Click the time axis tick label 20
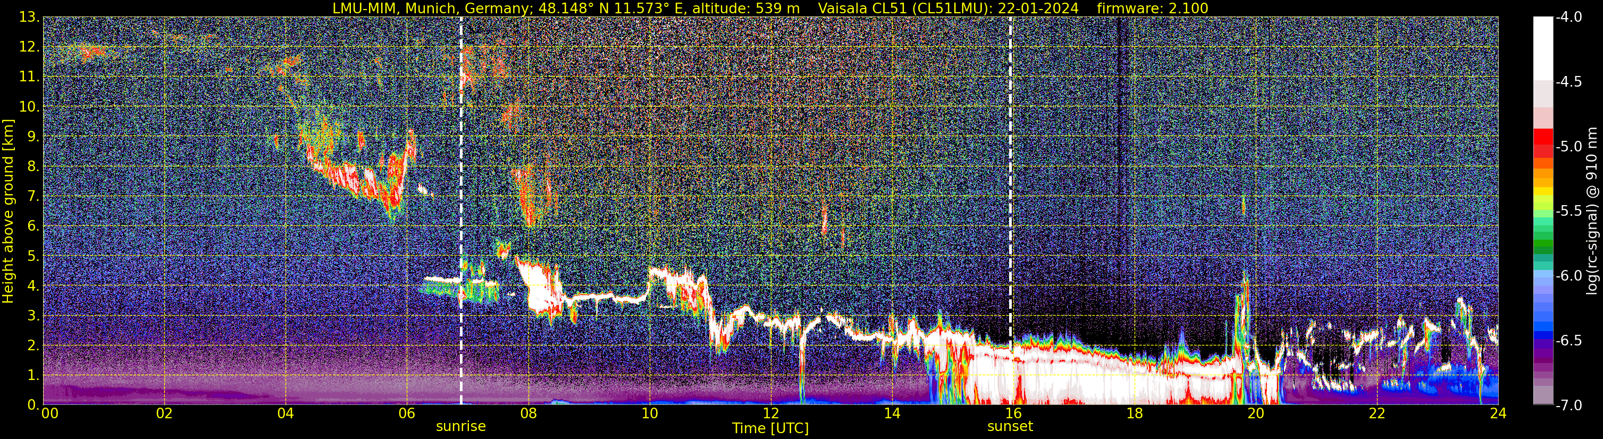 pos(1256,413)
